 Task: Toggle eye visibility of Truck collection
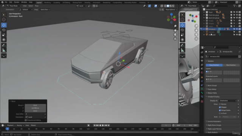point(237,12)
